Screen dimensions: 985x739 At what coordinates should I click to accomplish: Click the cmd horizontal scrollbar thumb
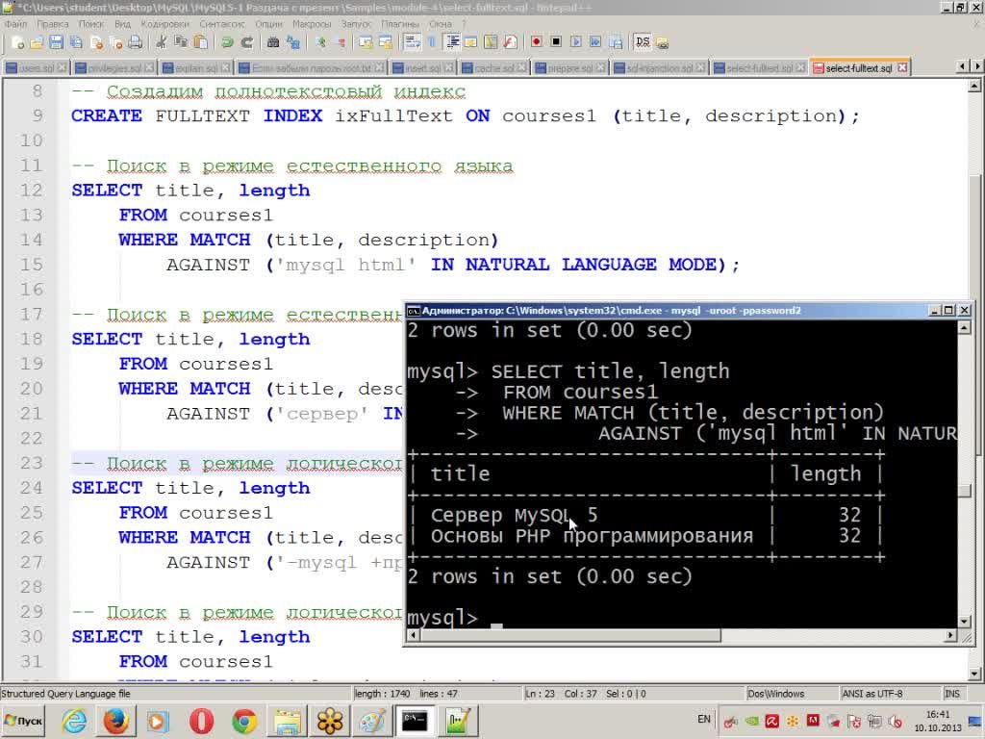click(x=570, y=636)
